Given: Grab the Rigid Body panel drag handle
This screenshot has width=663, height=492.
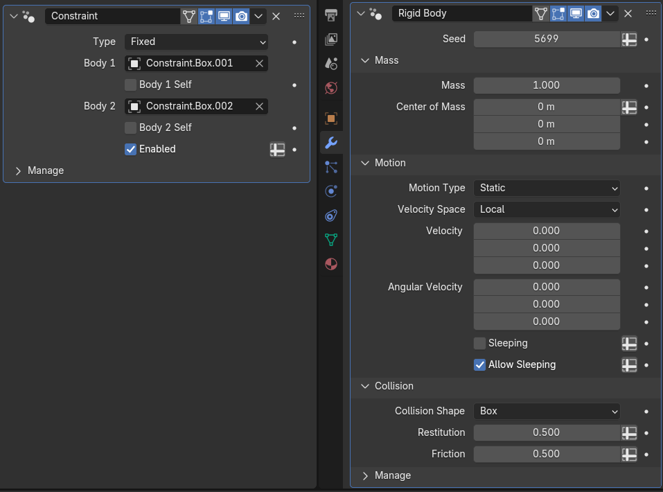Looking at the screenshot, I should 651,13.
